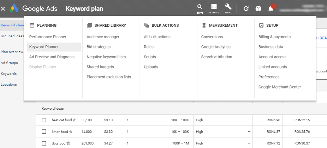Open Audience manager
The width and height of the screenshot is (327, 148).
click(x=103, y=37)
